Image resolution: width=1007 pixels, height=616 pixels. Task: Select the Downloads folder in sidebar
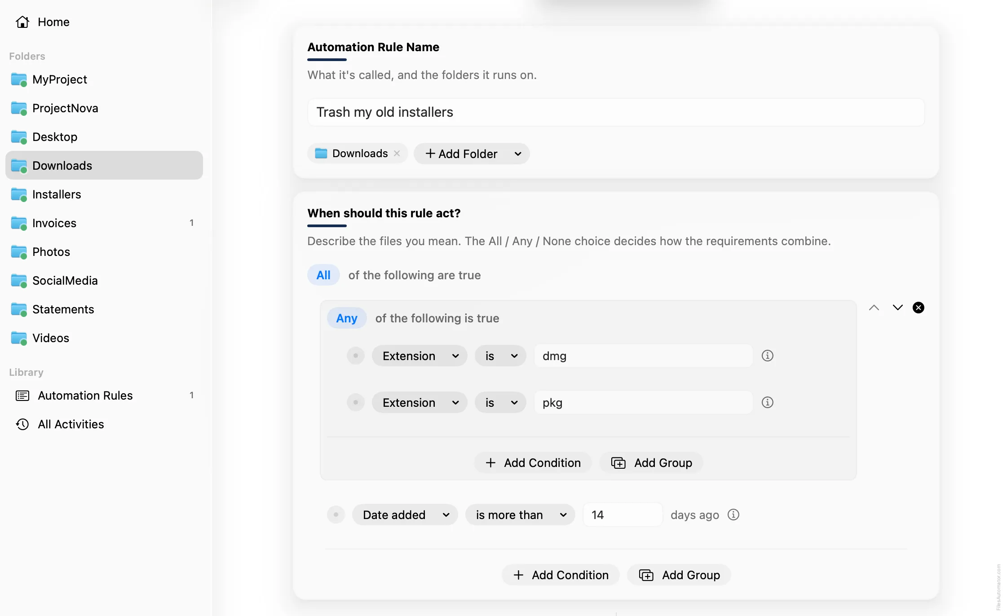(x=104, y=166)
